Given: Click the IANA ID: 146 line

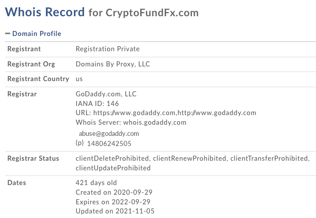Looking at the screenshot, I should (97, 103).
